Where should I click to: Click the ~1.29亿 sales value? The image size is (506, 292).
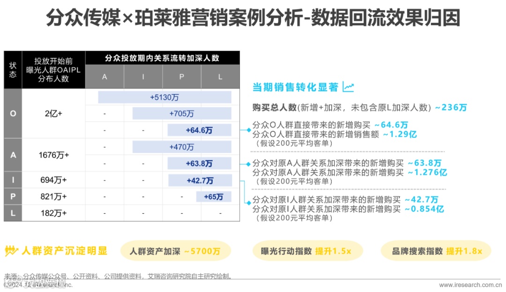tap(400, 134)
